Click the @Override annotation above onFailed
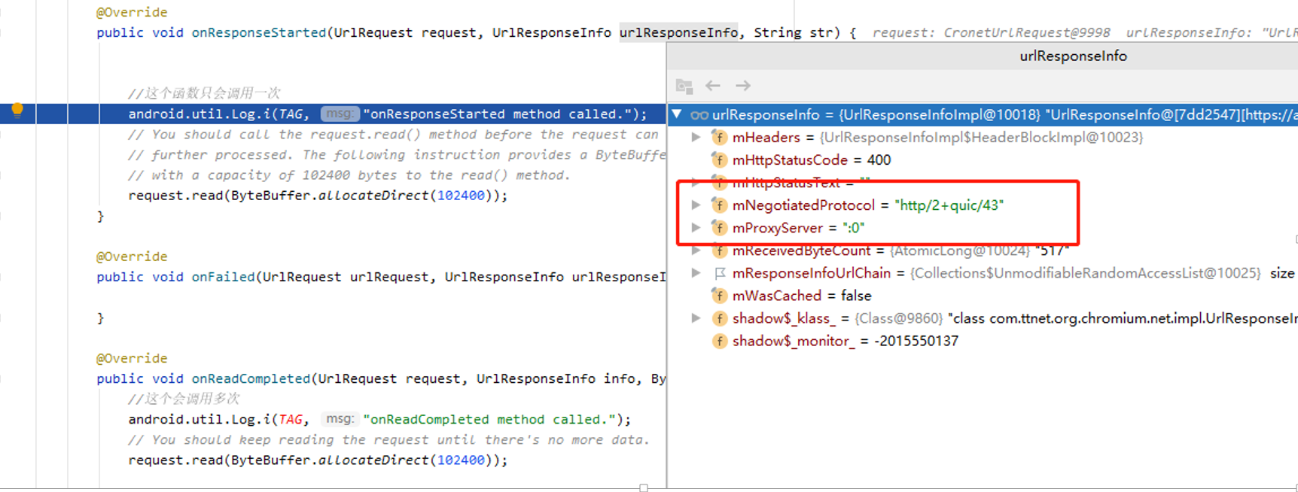Viewport: 1298px width, 492px height. pyautogui.click(x=132, y=257)
